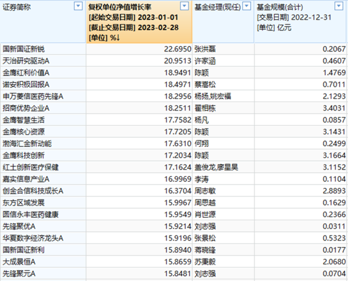The image size is (348, 281).
Task: Click fund manager 张洪磊
Action: [205, 49]
